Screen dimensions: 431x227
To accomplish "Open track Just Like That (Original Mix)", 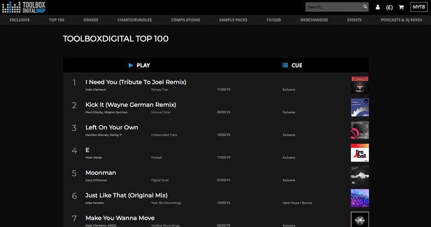I will (x=126, y=196).
